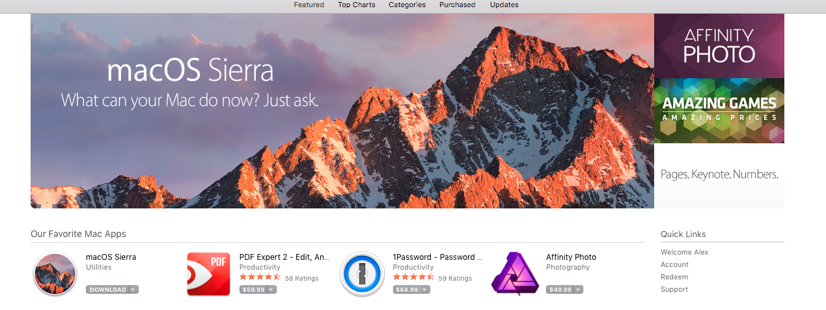Click the PDF Expert 2 title link
This screenshot has height=310, width=826.
(284, 257)
